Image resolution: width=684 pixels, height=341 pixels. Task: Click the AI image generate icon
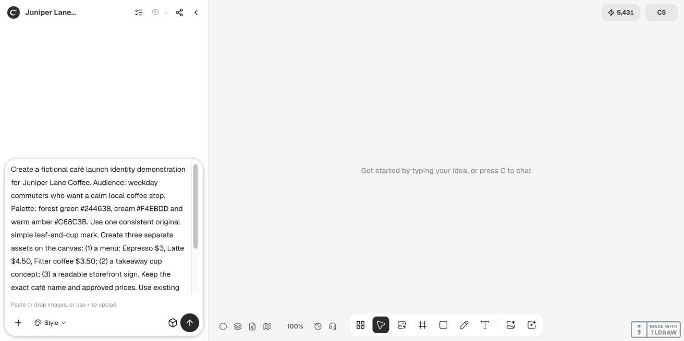[511, 325]
